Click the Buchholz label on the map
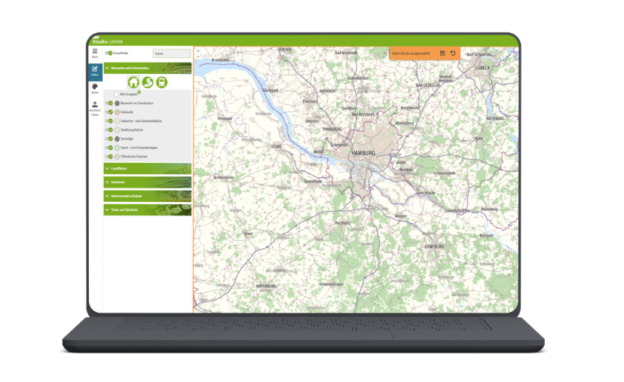The image size is (624, 382). pyautogui.click(x=342, y=223)
